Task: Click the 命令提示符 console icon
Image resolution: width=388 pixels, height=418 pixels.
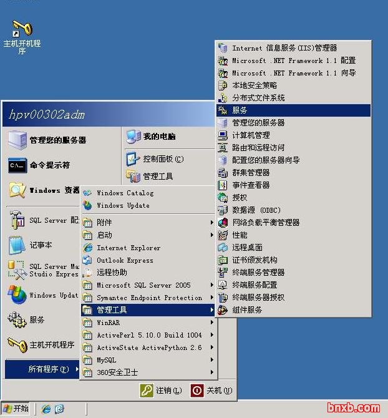Action: coord(17,165)
